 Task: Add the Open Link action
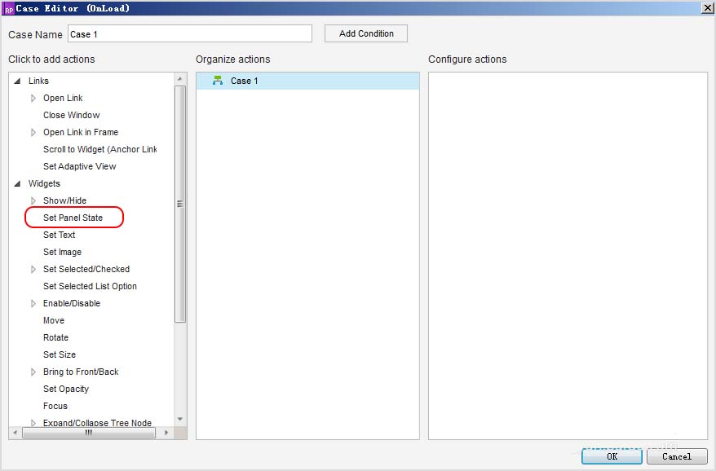point(63,98)
